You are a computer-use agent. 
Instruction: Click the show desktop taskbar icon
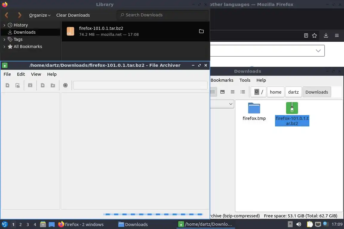coord(52,225)
